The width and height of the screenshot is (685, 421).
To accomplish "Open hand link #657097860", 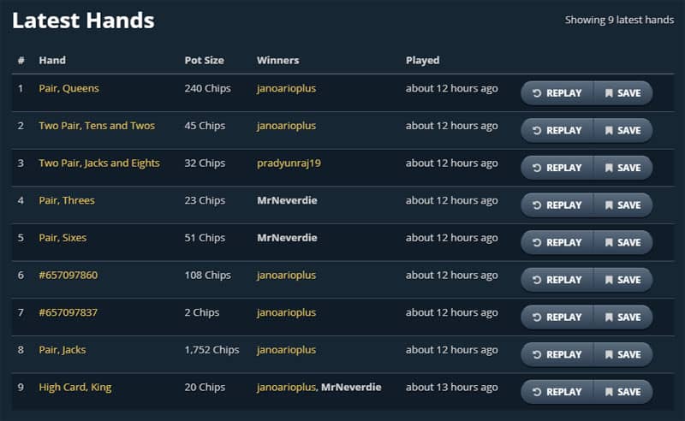I will click(68, 276).
